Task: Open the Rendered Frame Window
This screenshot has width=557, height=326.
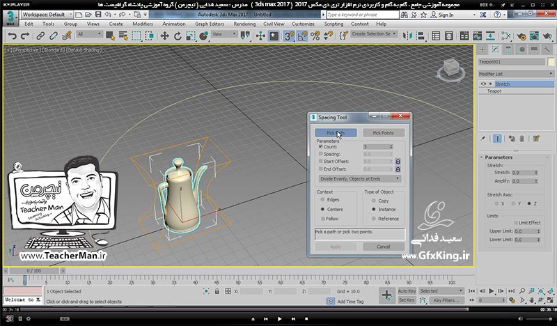Action: pos(534,36)
